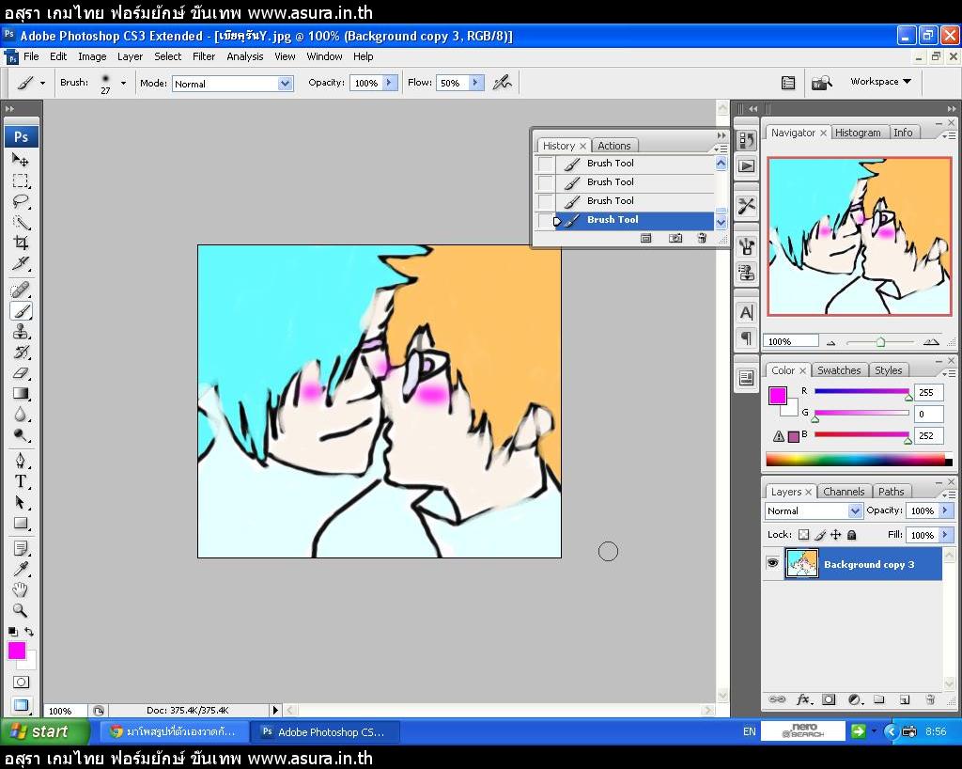Open layer style fx menu
This screenshot has height=769, width=962.
click(803, 699)
